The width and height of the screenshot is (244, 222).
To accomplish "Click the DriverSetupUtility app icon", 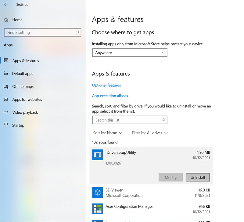I will pos(98,155).
